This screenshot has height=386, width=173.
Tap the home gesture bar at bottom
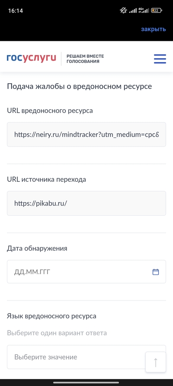click(x=86, y=383)
